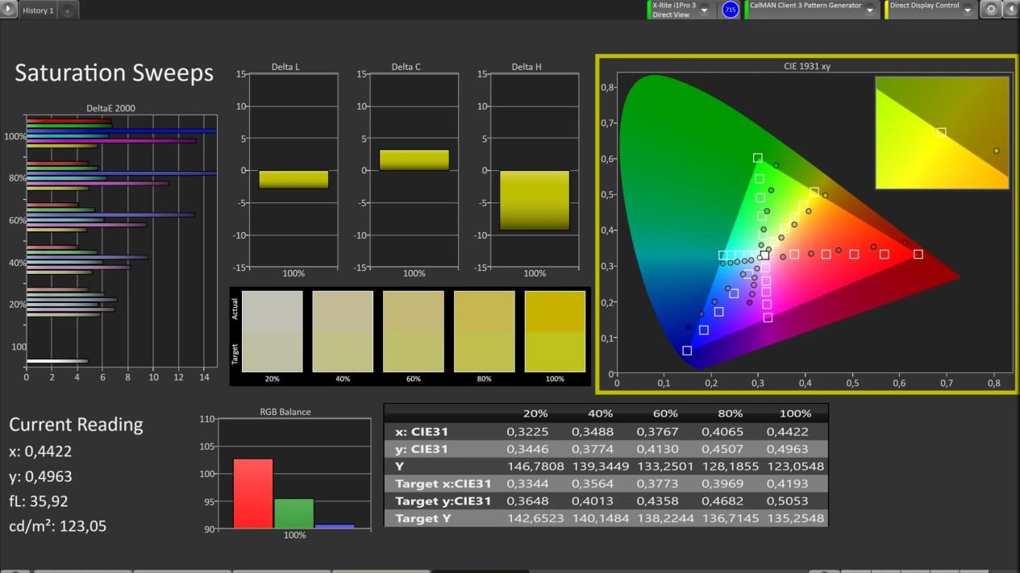Click the CIE 1931 xy chart title
Image resolution: width=1020 pixels, height=573 pixels.
click(x=806, y=66)
